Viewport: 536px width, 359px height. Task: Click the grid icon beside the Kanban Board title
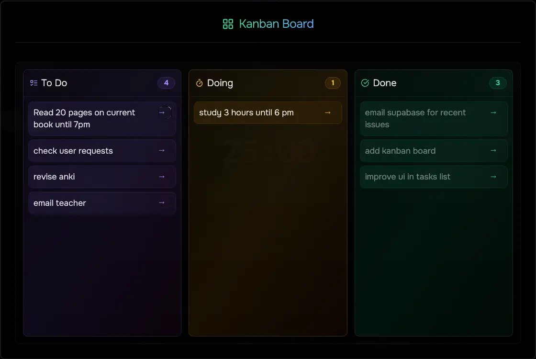click(x=227, y=23)
